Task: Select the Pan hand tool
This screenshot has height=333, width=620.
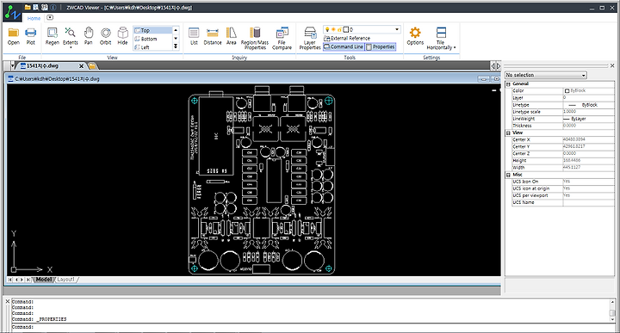Action: pos(88,36)
